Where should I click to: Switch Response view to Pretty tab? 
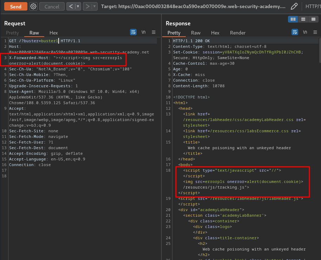pos(174,33)
